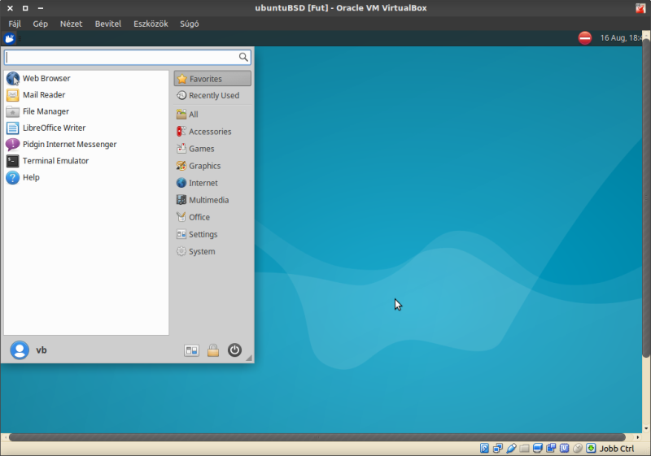Image resolution: width=651 pixels, height=456 pixels.
Task: Click the vb username label
Action: click(x=42, y=350)
